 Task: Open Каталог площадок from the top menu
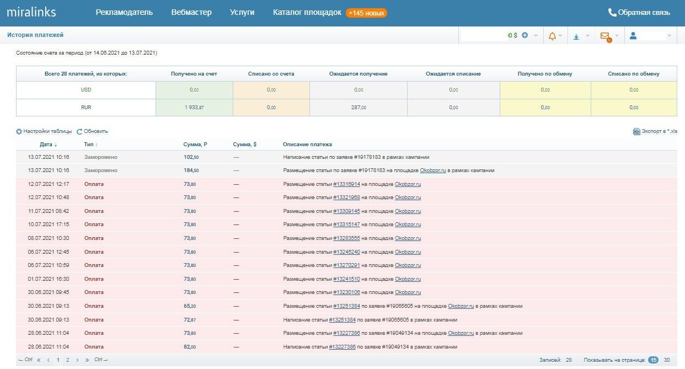click(x=307, y=12)
